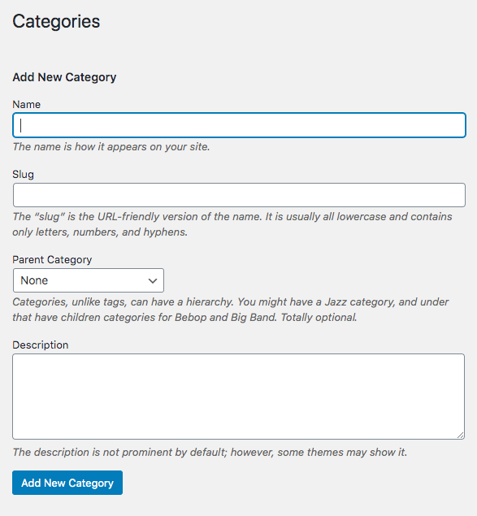Click the Slug field label

(x=23, y=175)
